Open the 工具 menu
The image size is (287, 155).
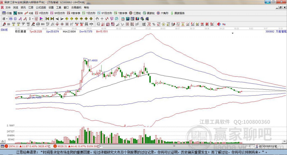[59, 8]
